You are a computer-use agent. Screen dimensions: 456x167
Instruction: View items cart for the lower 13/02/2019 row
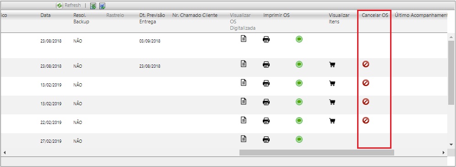click(332, 102)
